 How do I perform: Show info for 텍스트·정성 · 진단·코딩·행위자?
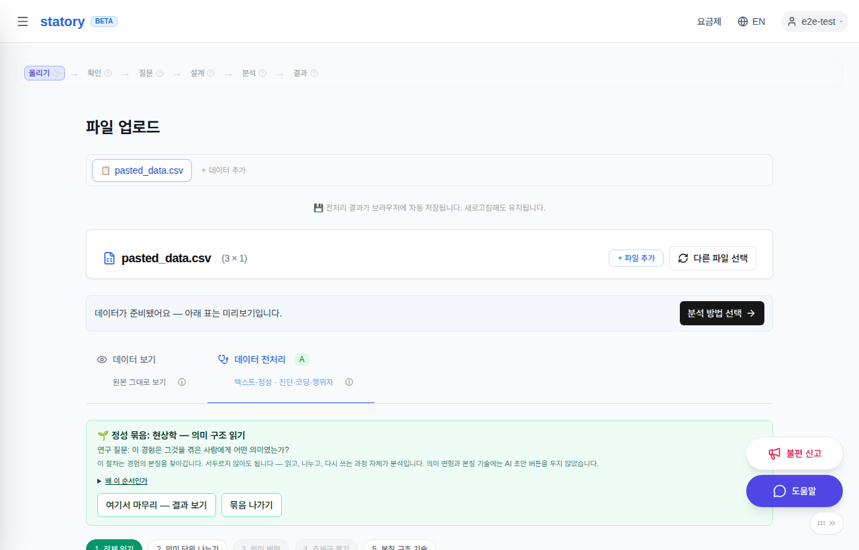[x=349, y=382]
